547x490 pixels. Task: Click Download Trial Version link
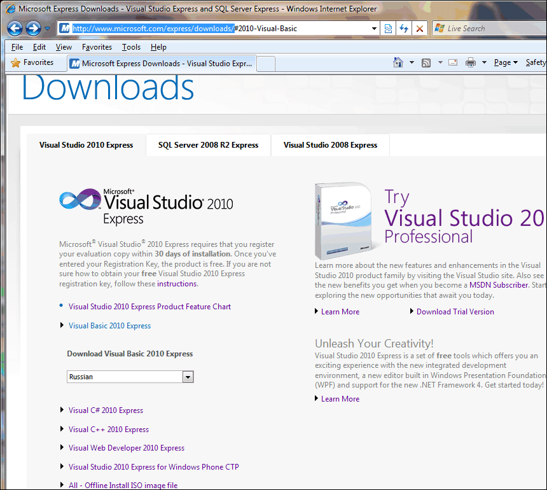click(455, 312)
